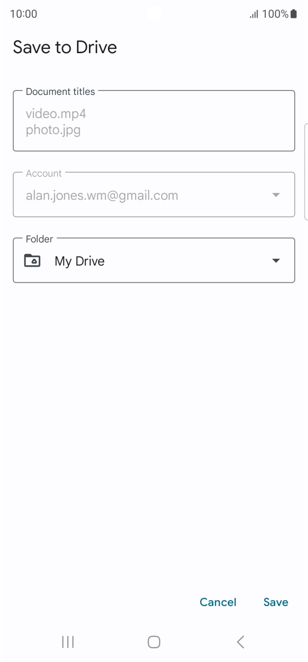Tap the Save to Drive heading
This screenshot has width=308, height=662.
coord(65,47)
